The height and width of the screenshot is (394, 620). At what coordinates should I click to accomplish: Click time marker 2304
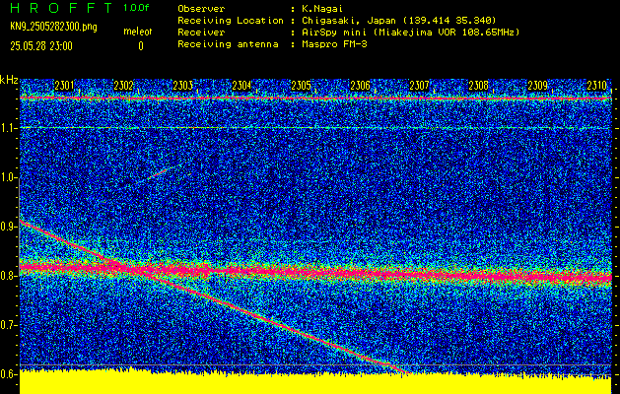[x=241, y=85]
